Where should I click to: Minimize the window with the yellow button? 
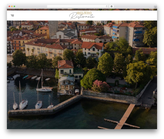(12, 7)
